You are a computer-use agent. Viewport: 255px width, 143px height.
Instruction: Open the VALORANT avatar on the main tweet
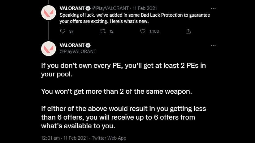click(x=49, y=49)
